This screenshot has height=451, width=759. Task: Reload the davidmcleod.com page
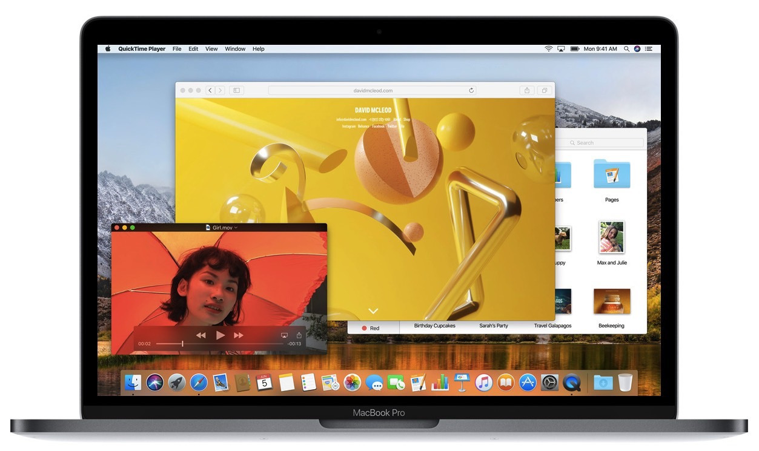(471, 90)
